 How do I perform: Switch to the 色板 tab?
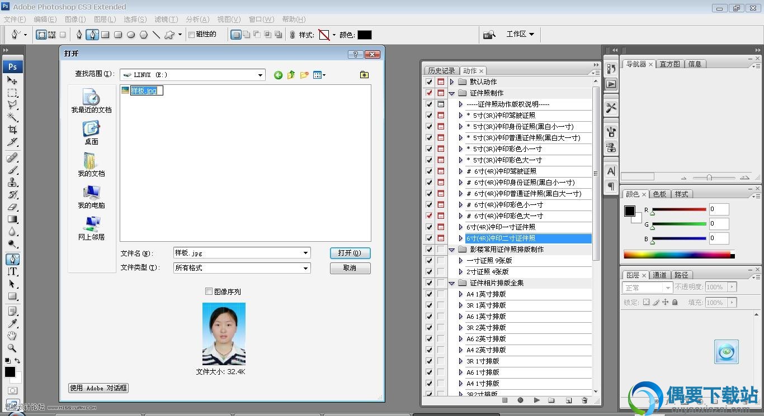coord(659,194)
